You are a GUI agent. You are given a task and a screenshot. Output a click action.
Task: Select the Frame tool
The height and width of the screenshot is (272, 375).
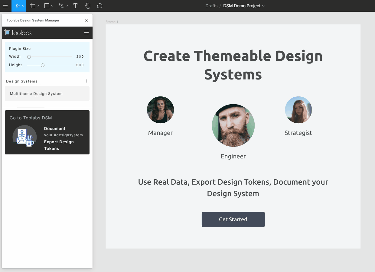[x=33, y=6]
